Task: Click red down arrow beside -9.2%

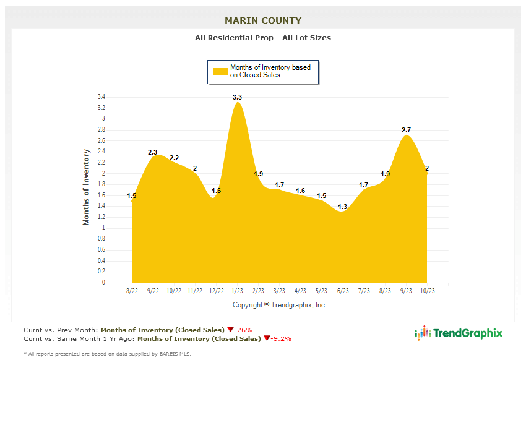Action: pos(267,338)
